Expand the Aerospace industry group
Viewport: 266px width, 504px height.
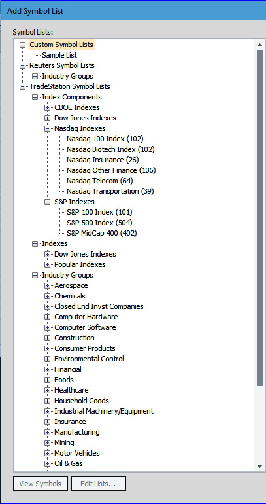(48, 286)
